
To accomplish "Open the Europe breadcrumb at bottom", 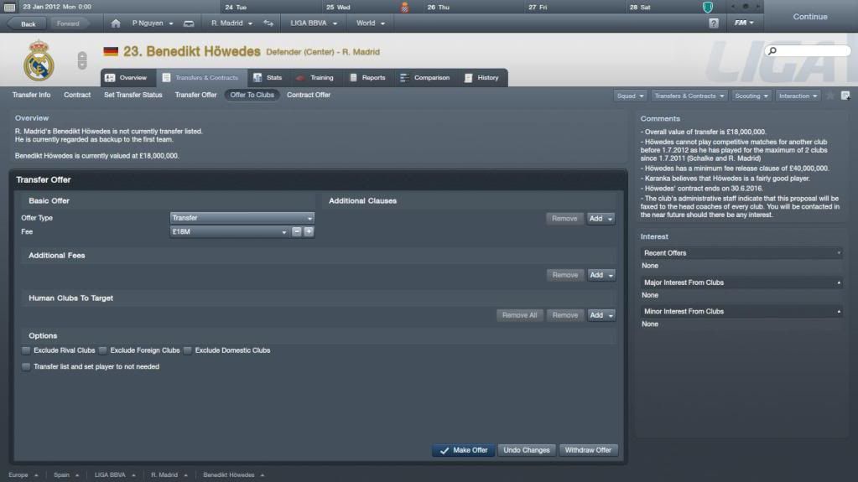I will [x=23, y=475].
